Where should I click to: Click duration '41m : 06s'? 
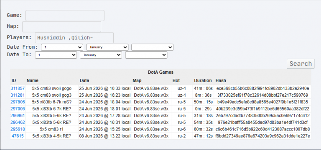(203, 88)
